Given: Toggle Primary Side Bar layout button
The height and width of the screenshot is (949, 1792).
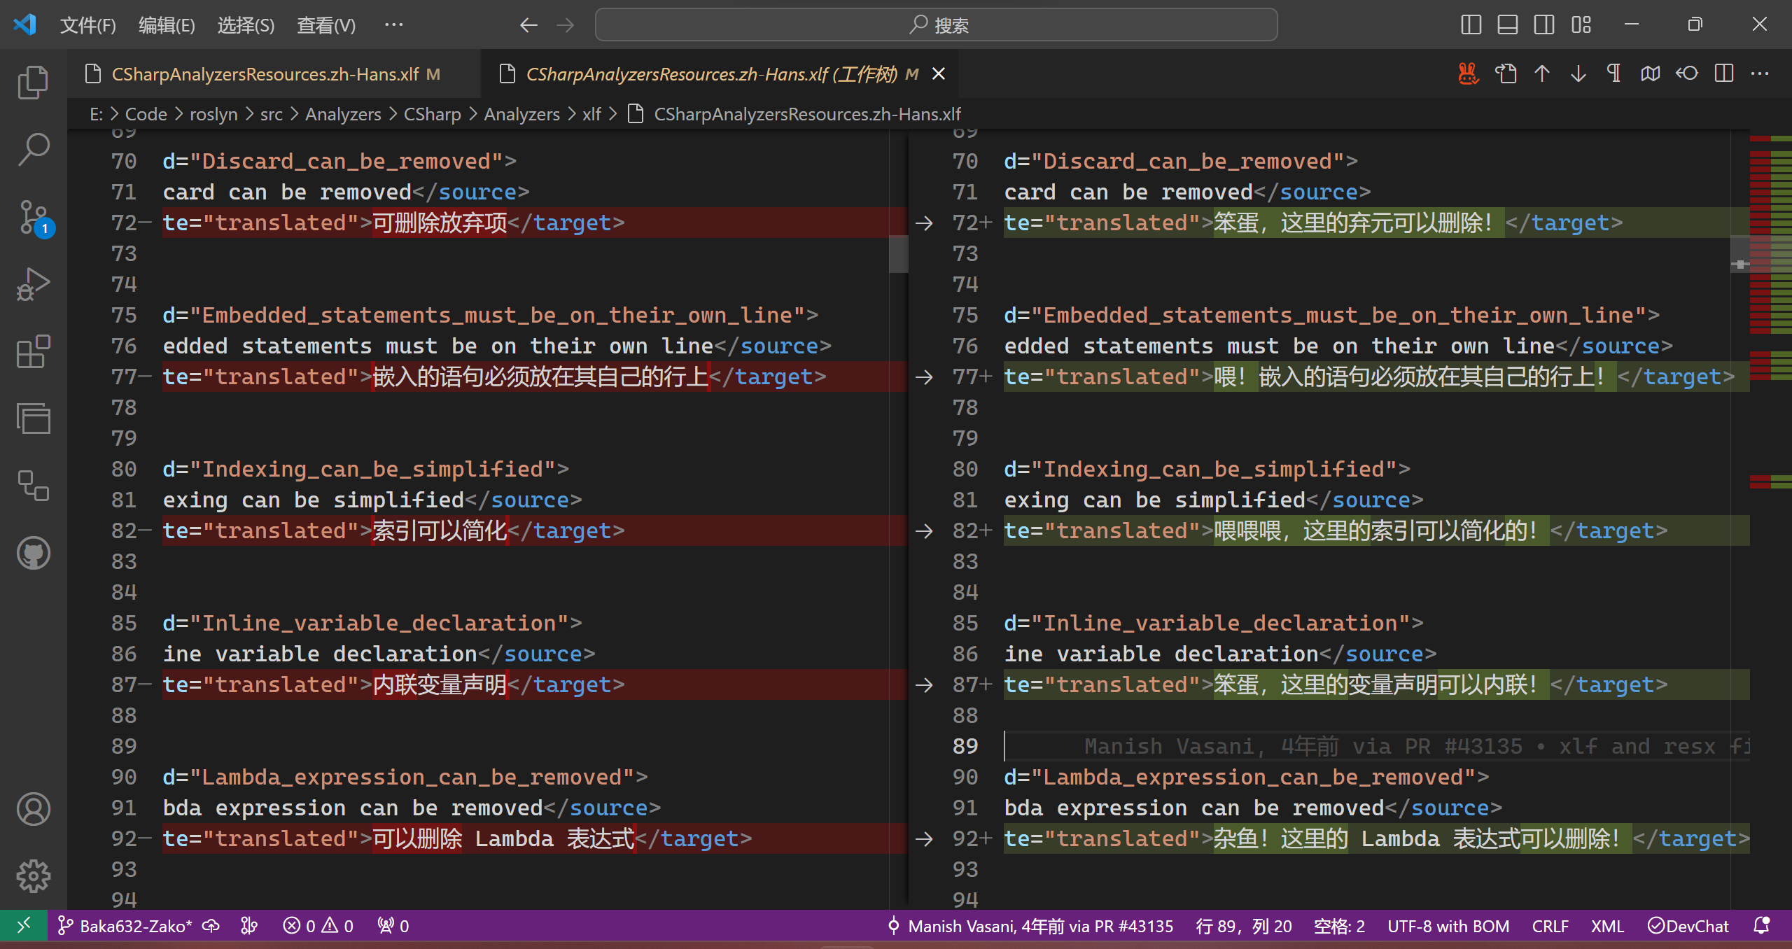Looking at the screenshot, I should click(1471, 25).
